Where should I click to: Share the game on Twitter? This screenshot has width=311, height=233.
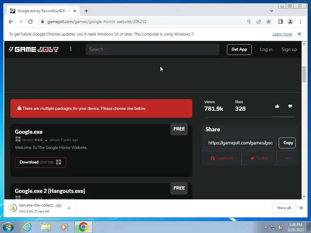[x=259, y=158]
